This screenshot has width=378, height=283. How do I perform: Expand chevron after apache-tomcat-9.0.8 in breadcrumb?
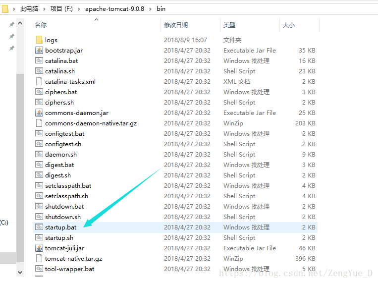151,9
